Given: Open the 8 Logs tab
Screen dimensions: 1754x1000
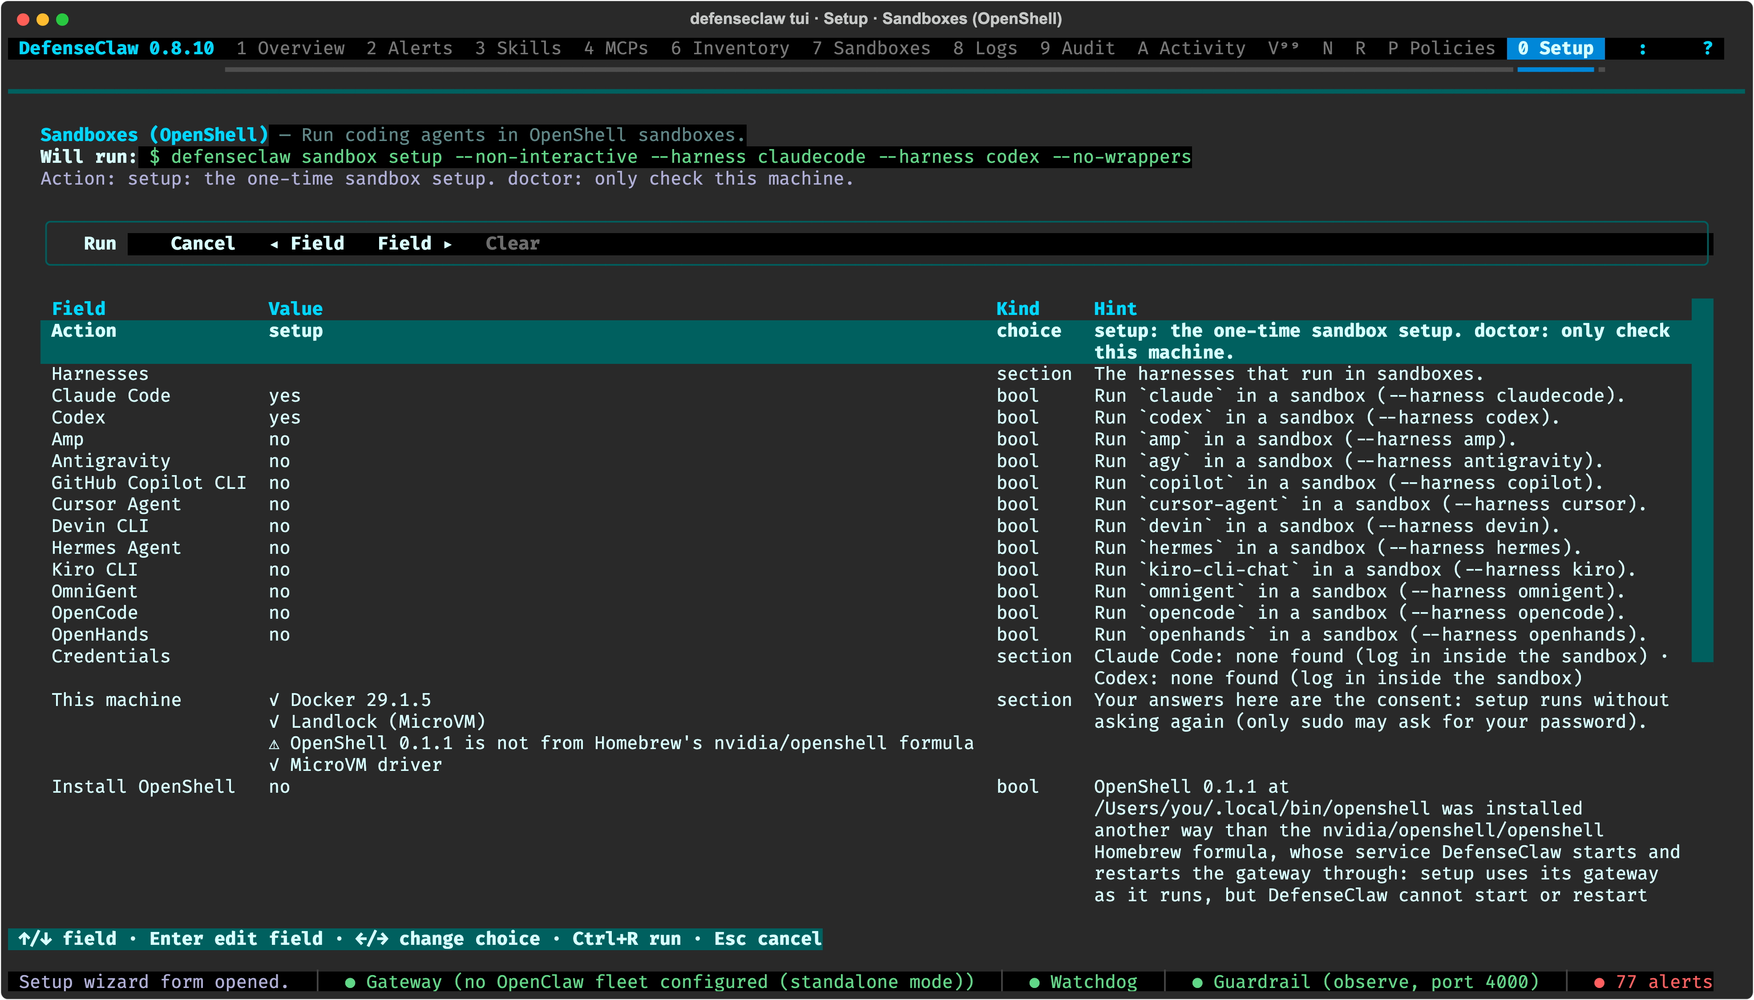Looking at the screenshot, I should click(x=985, y=48).
